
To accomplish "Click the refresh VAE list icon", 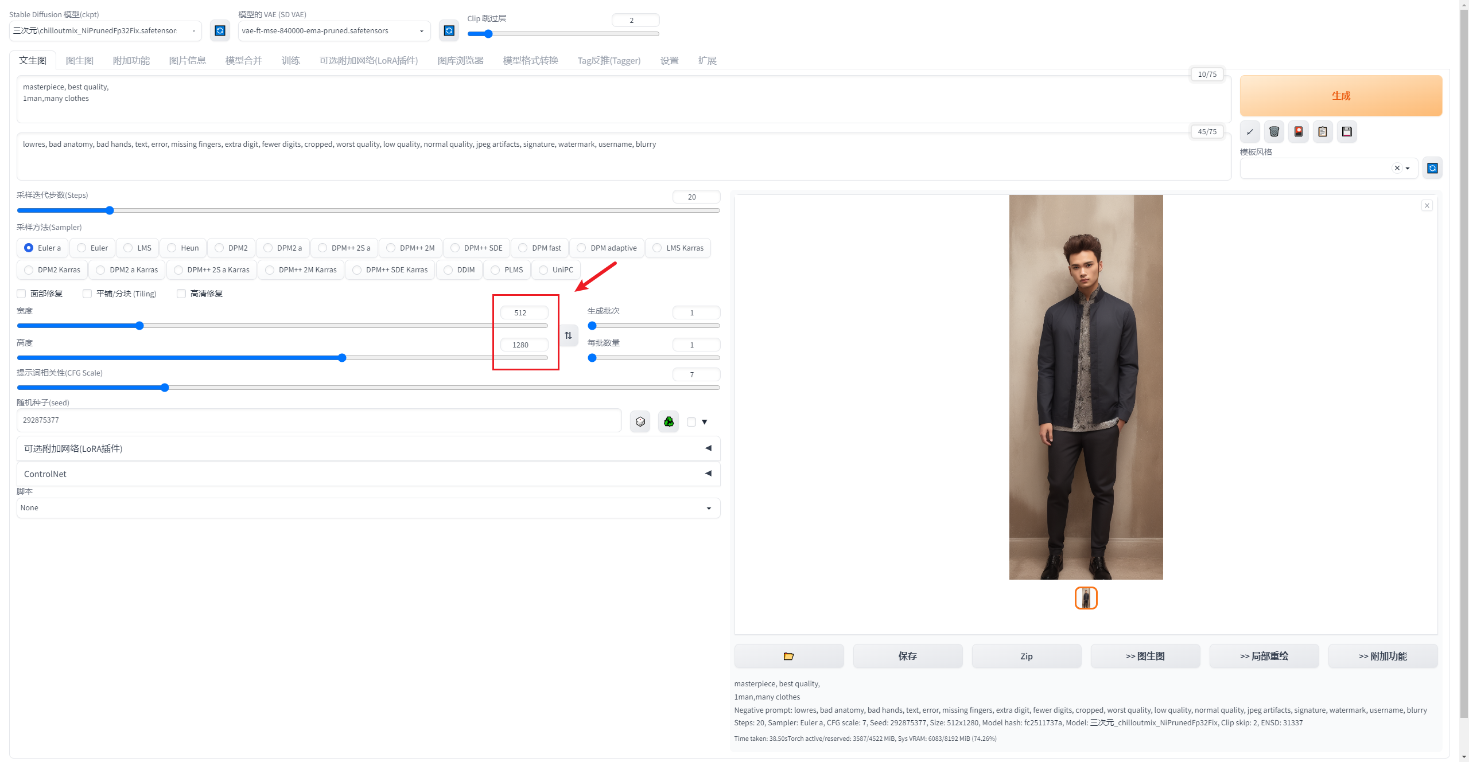I will coord(449,30).
